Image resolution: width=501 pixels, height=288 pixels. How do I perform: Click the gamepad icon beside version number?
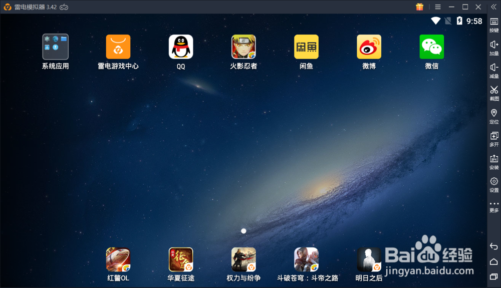(x=64, y=7)
